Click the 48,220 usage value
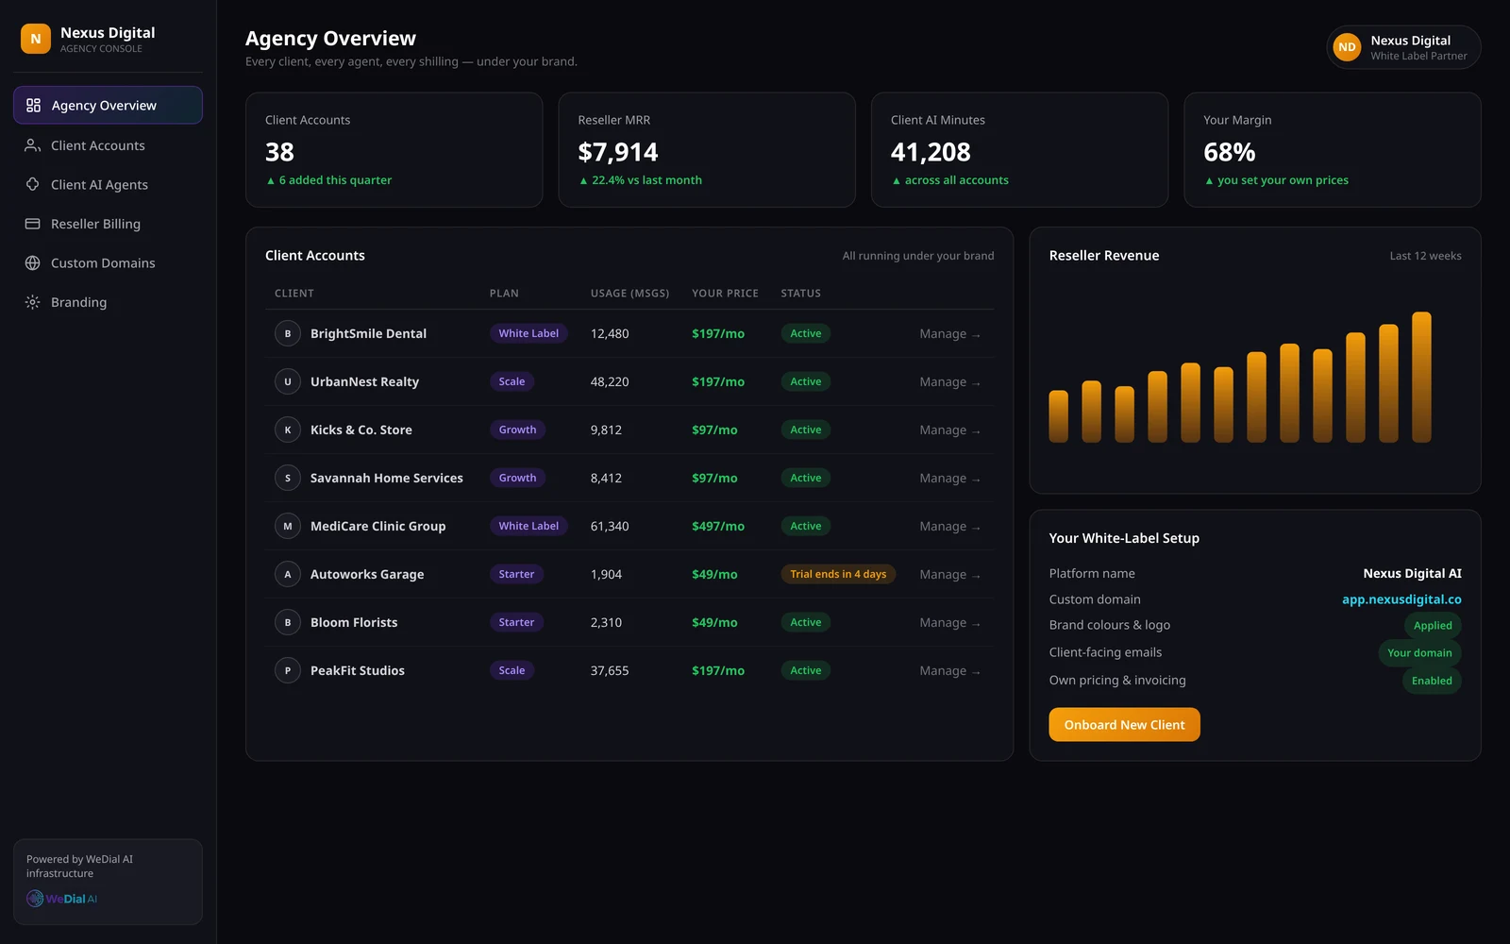Screen dimensions: 1510x944 (610, 381)
